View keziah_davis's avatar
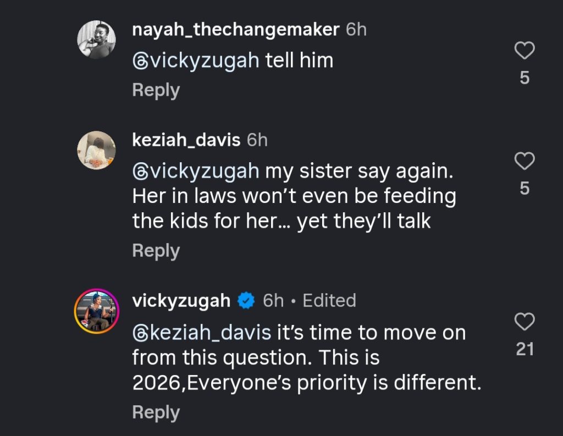Viewport: 563px width, 436px height. [96, 149]
